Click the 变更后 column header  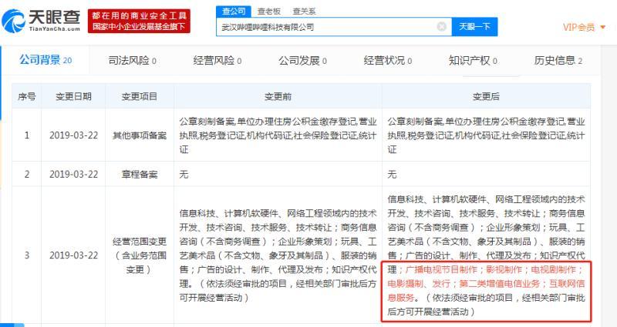486,96
